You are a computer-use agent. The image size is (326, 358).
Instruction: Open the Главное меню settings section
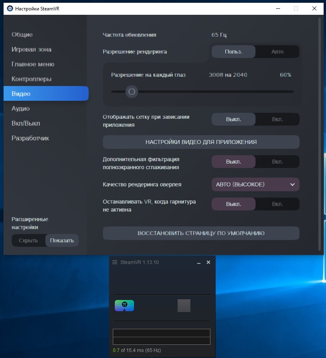tap(33, 64)
